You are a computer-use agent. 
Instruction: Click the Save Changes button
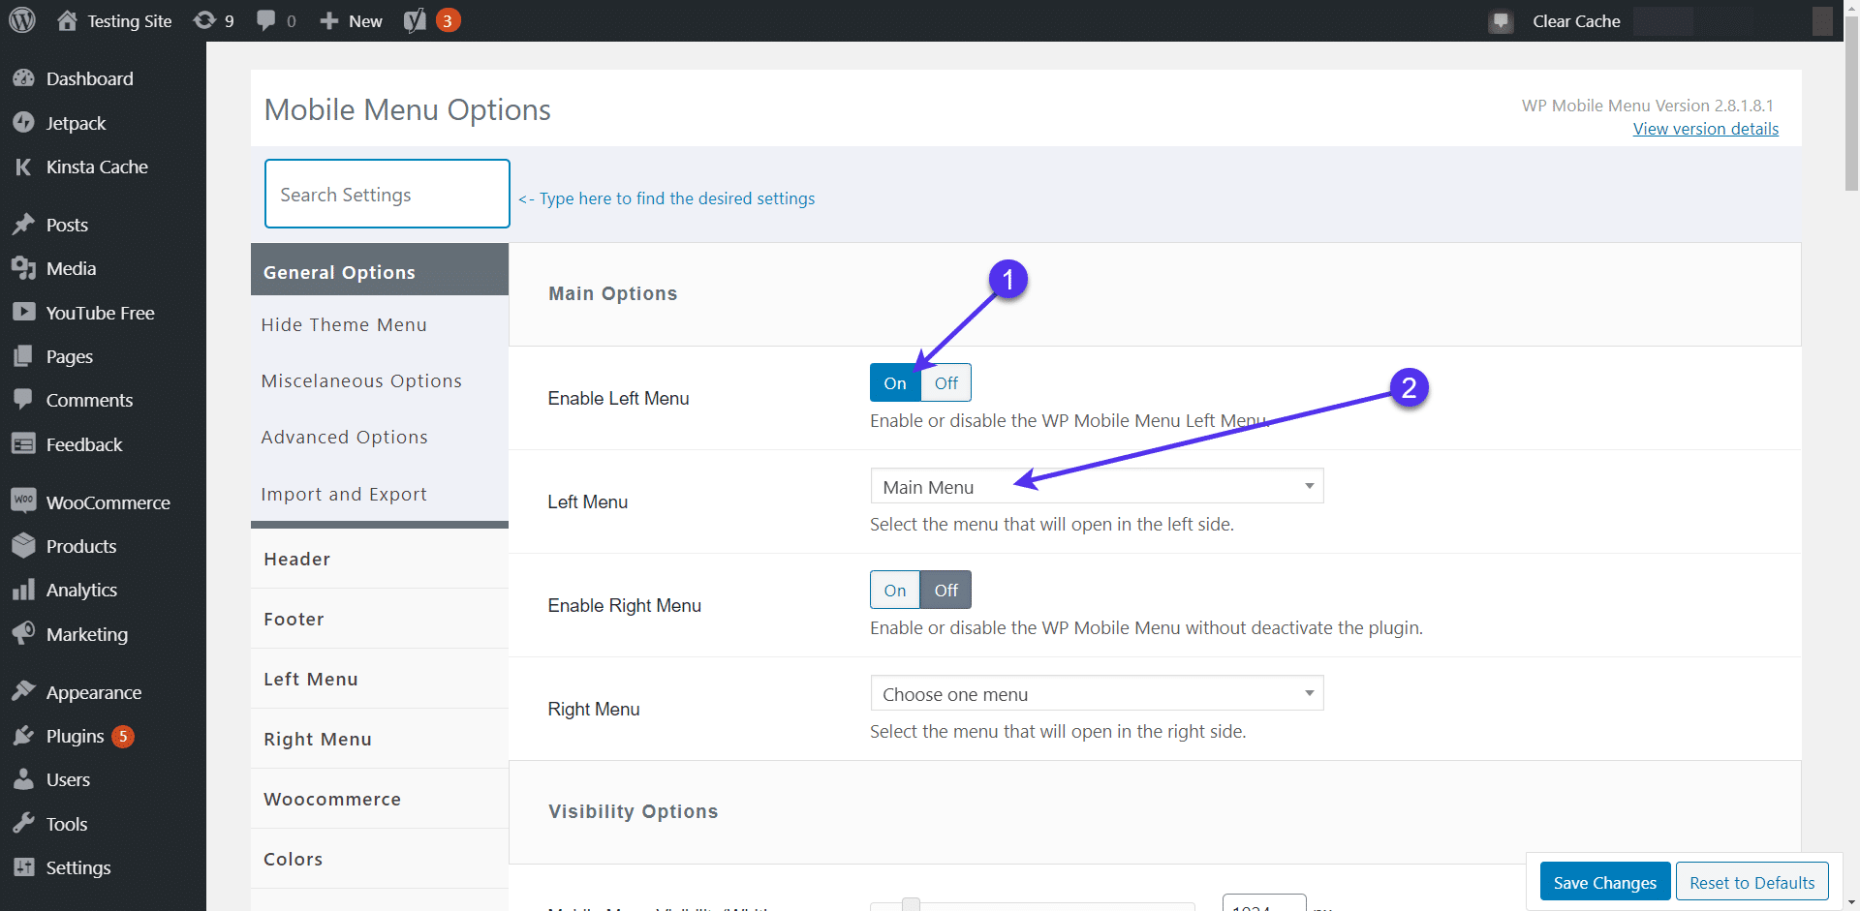(1604, 882)
